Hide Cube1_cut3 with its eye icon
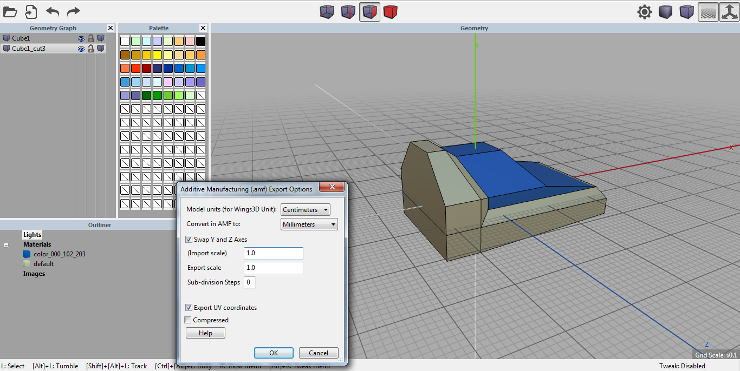The image size is (740, 371). 81,49
